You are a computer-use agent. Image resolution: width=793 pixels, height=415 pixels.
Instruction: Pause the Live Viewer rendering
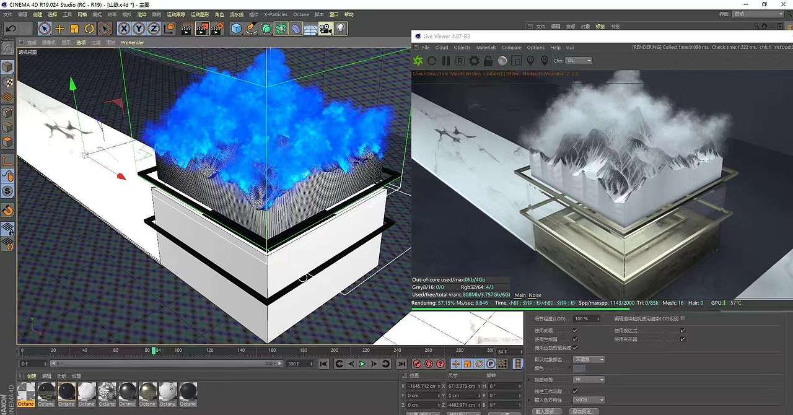click(445, 61)
